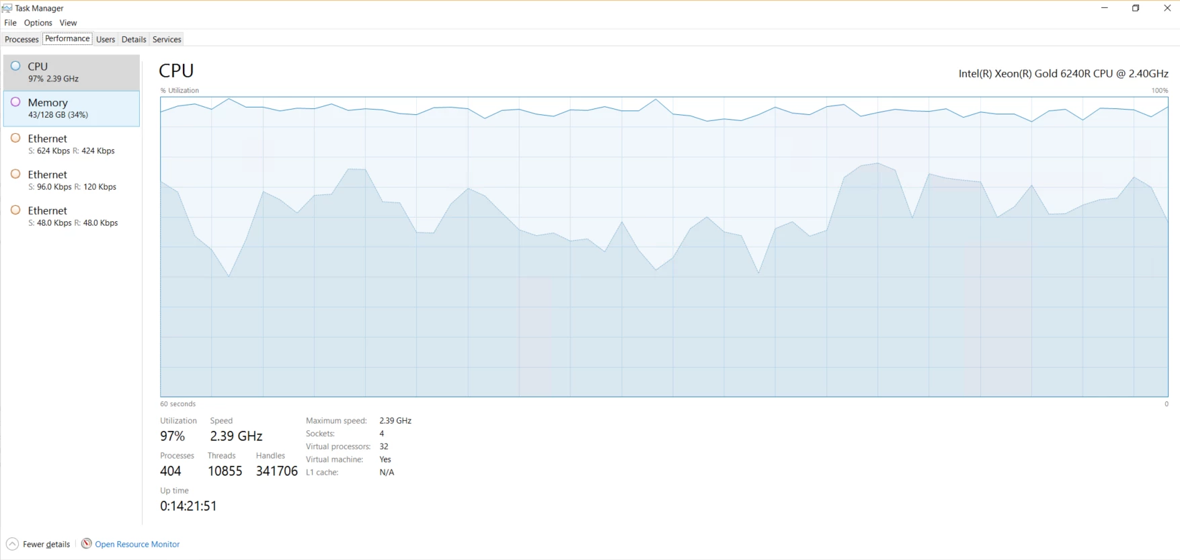
Task: Click the Task Manager app icon in title bar
Action: [x=7, y=8]
